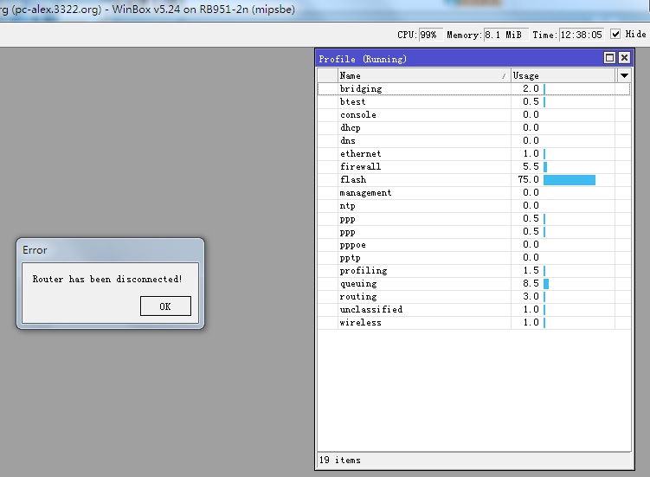The height and width of the screenshot is (477, 650).
Task: Select the management row in Profile
Action: [x=473, y=193]
